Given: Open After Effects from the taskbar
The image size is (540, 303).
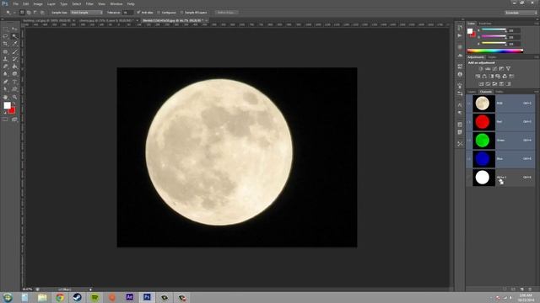Looking at the screenshot, I should click(129, 297).
